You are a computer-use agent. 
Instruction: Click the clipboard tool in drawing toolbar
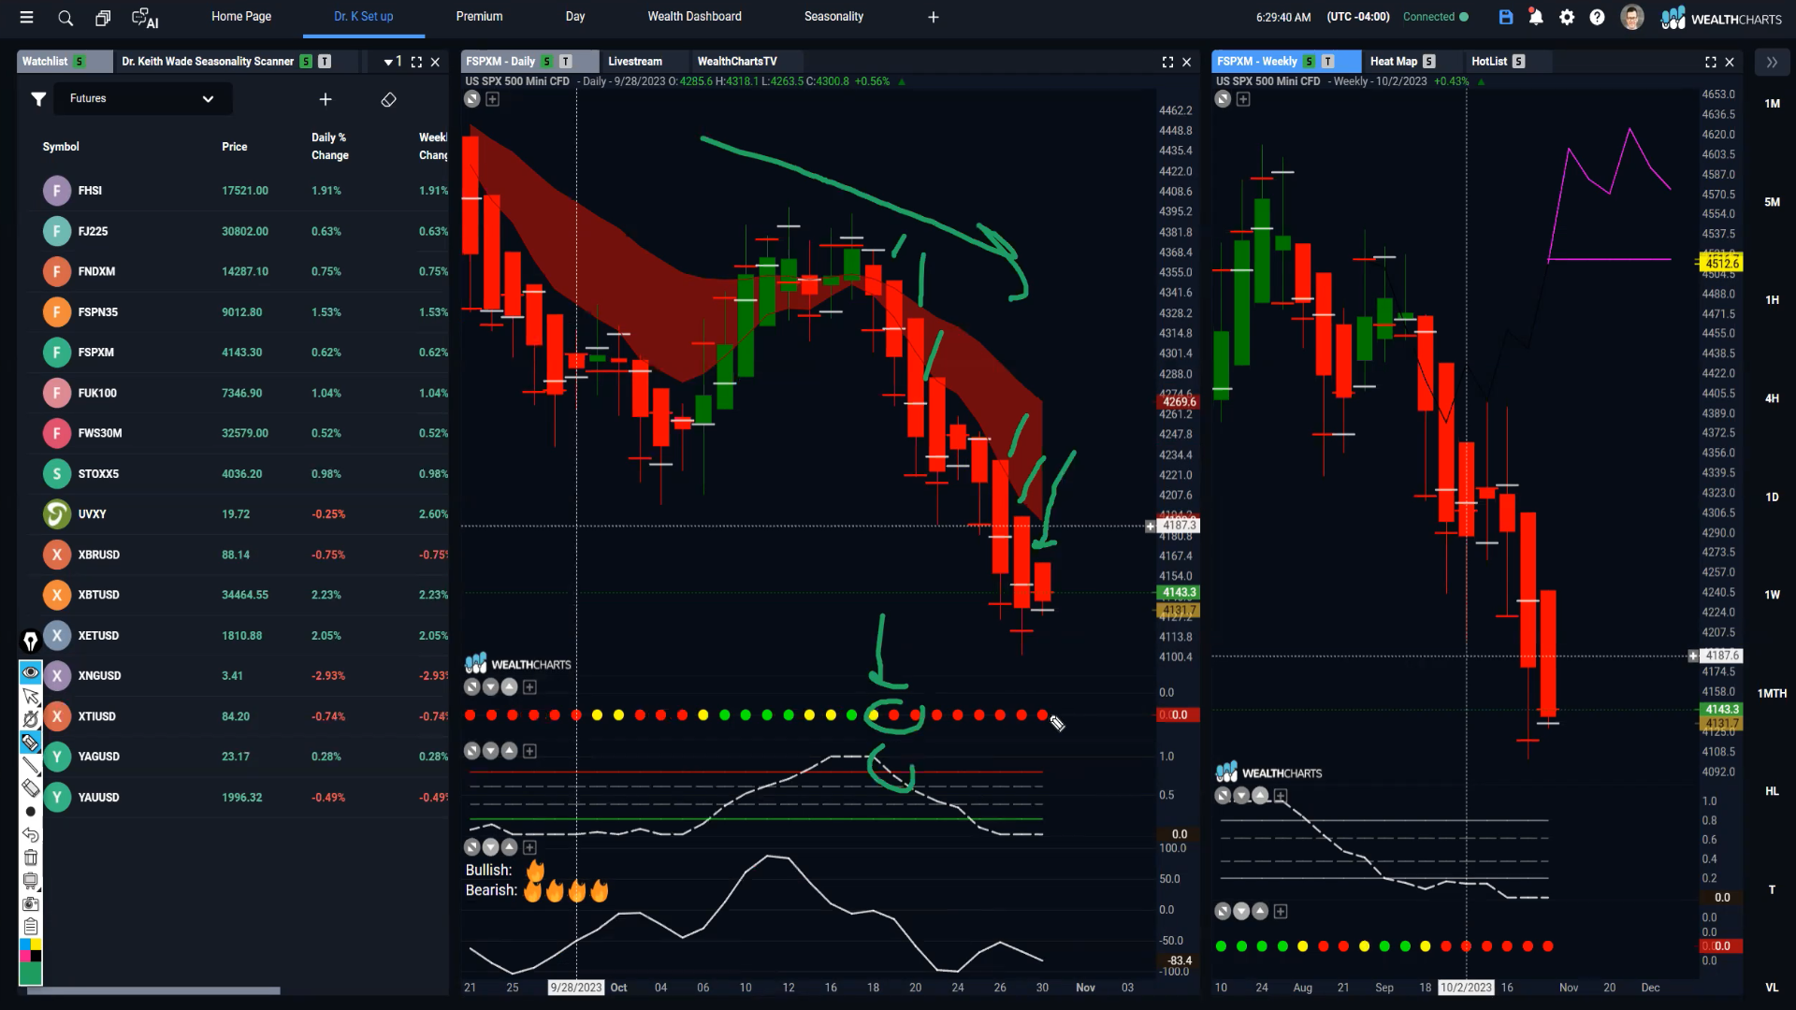click(31, 927)
